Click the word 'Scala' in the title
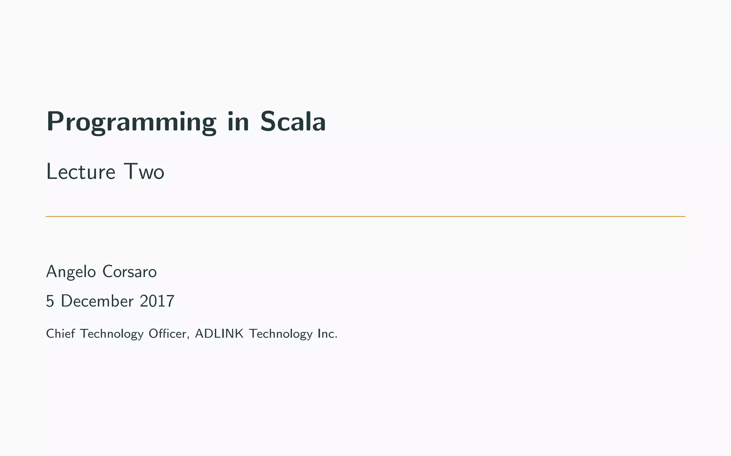 coord(293,121)
